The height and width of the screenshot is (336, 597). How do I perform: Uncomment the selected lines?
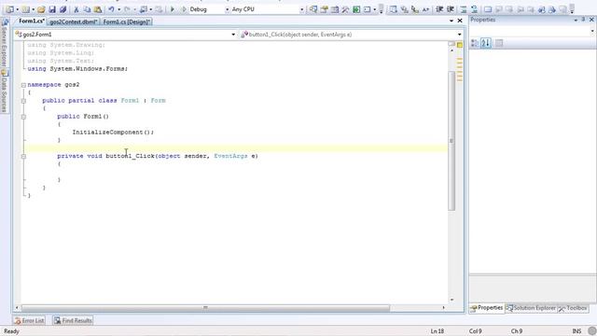click(x=475, y=9)
